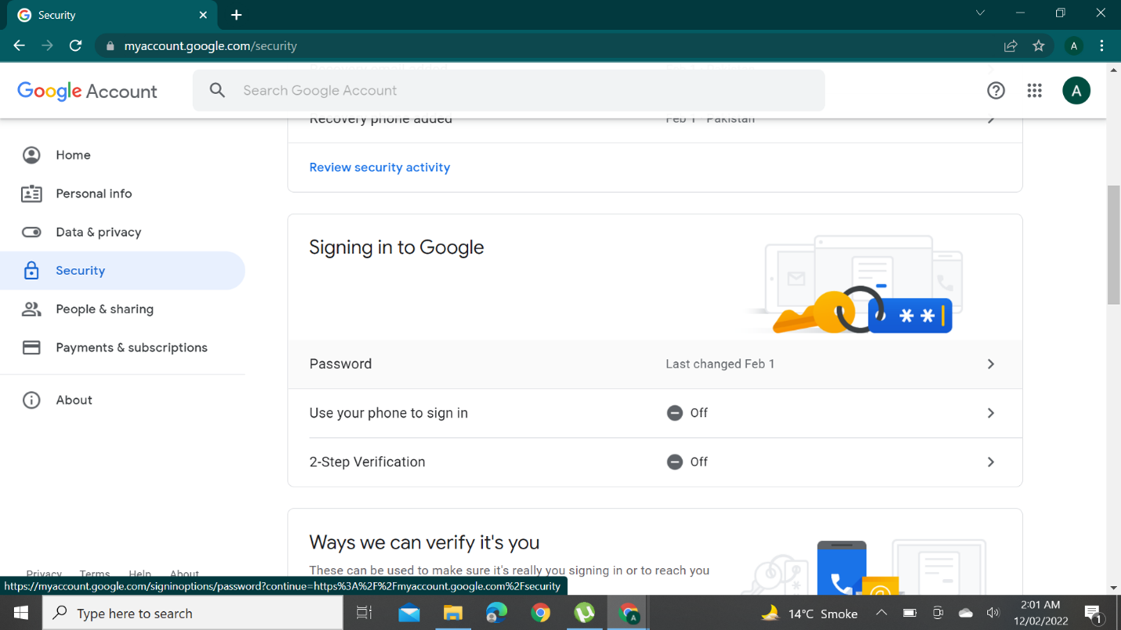This screenshot has width=1121, height=630.
Task: Expand 2-Step Verification row chevron
Action: [x=991, y=462]
